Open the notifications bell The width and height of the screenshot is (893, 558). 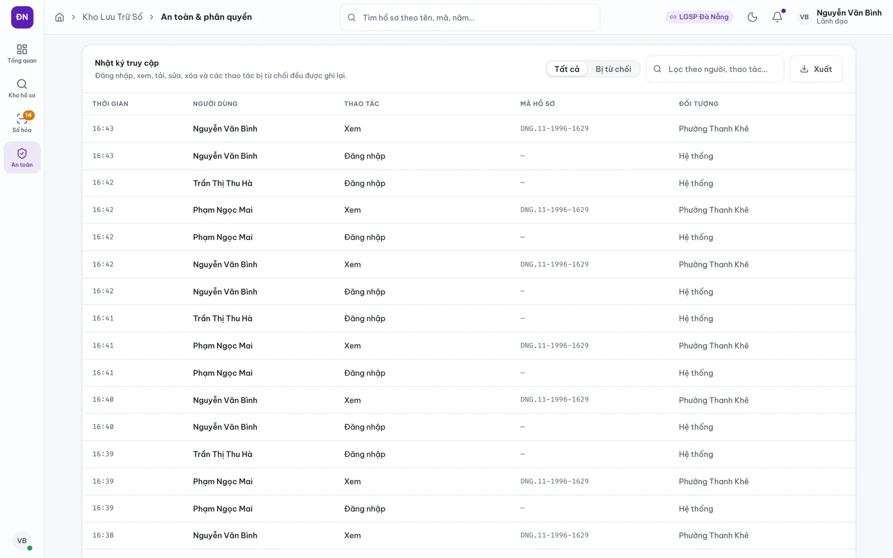point(777,17)
